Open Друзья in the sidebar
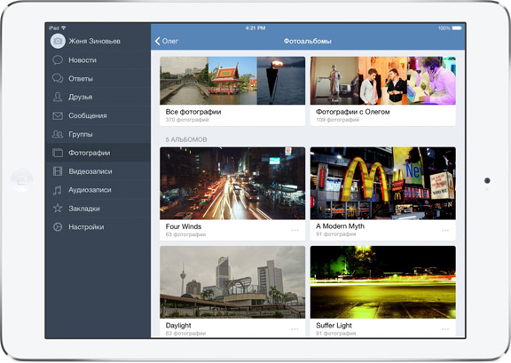Viewport: 511px width, 363px height. [x=98, y=97]
